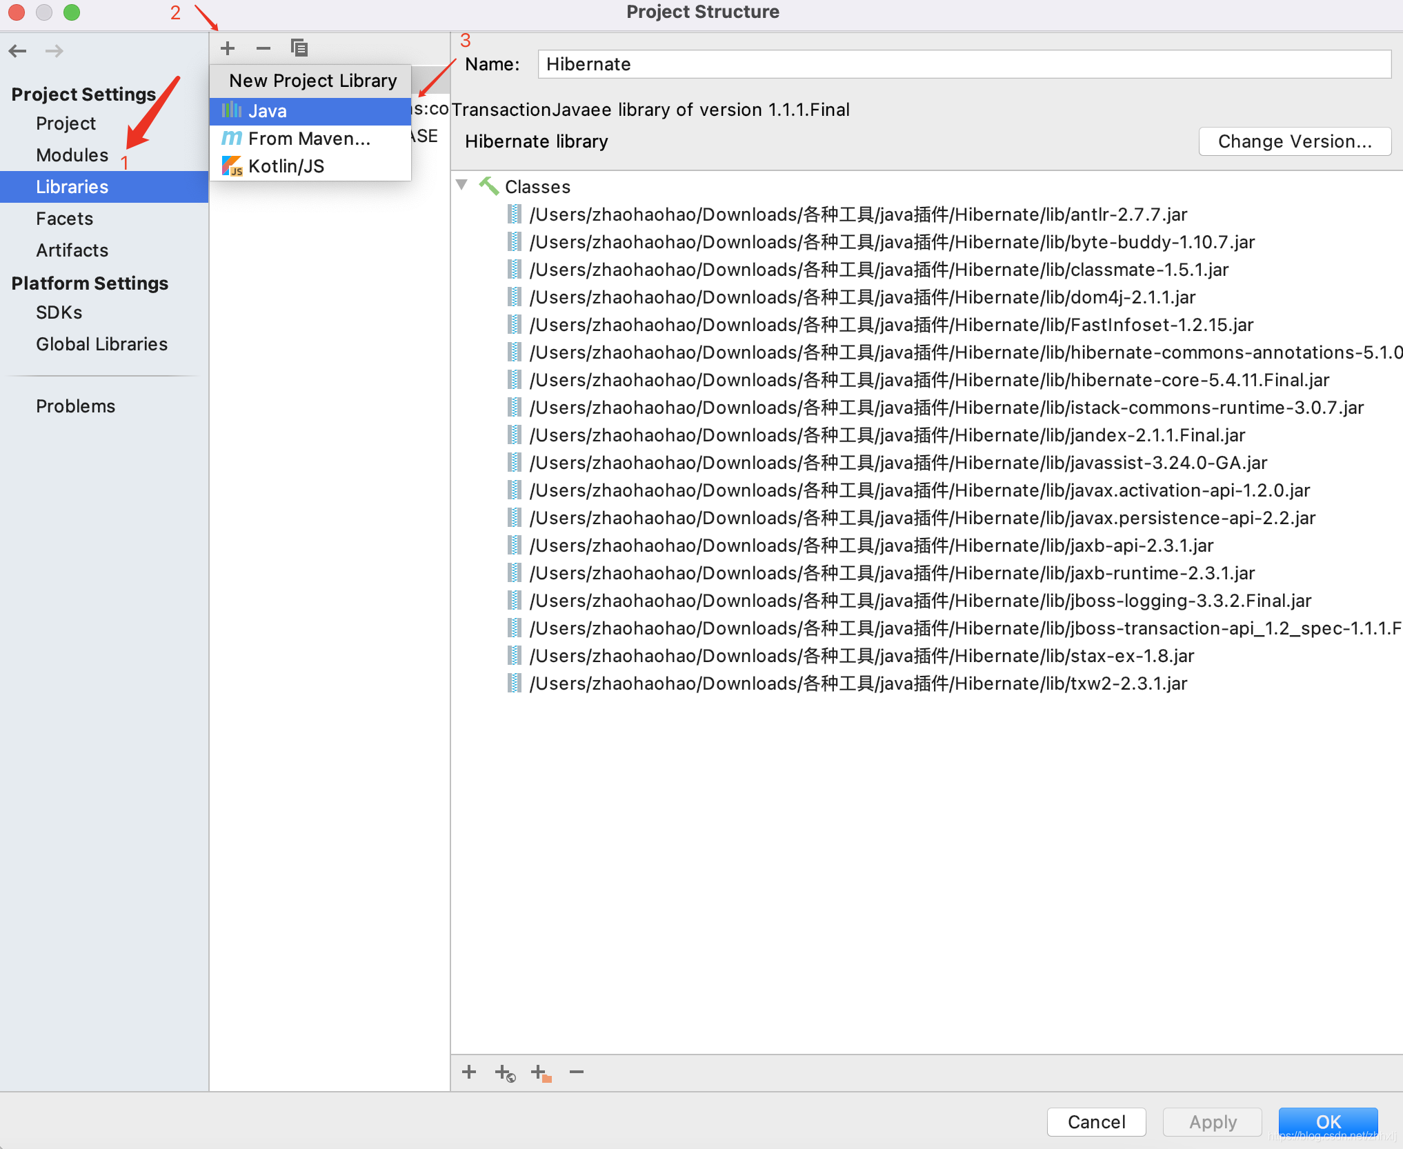The image size is (1403, 1149).
Task: Click the exclude plus-folder icon
Action: pos(541,1073)
